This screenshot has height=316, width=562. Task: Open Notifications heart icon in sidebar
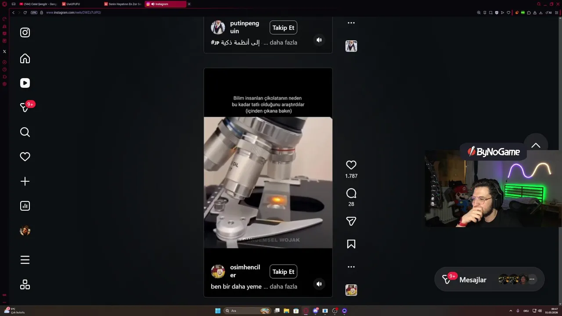tap(25, 157)
